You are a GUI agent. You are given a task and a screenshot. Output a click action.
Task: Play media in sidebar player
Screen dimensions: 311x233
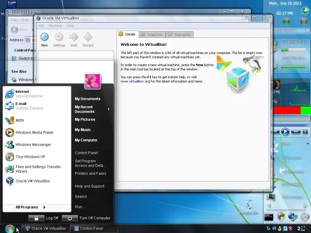point(285,131)
